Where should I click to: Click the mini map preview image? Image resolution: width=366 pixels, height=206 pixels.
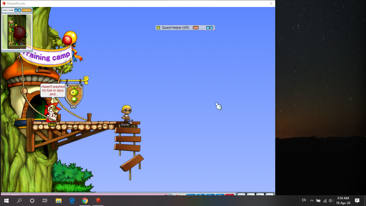[x=17, y=32]
